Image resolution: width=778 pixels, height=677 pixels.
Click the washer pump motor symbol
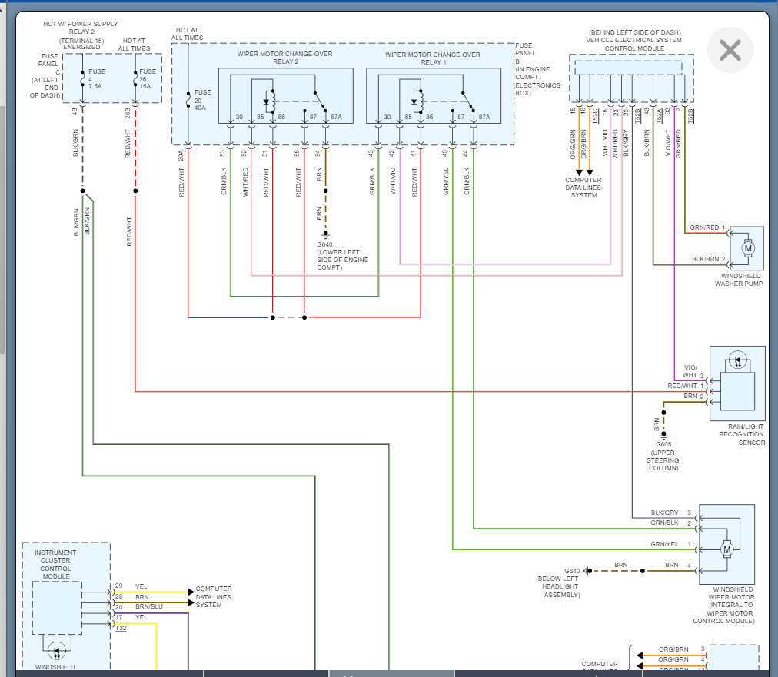coord(748,248)
